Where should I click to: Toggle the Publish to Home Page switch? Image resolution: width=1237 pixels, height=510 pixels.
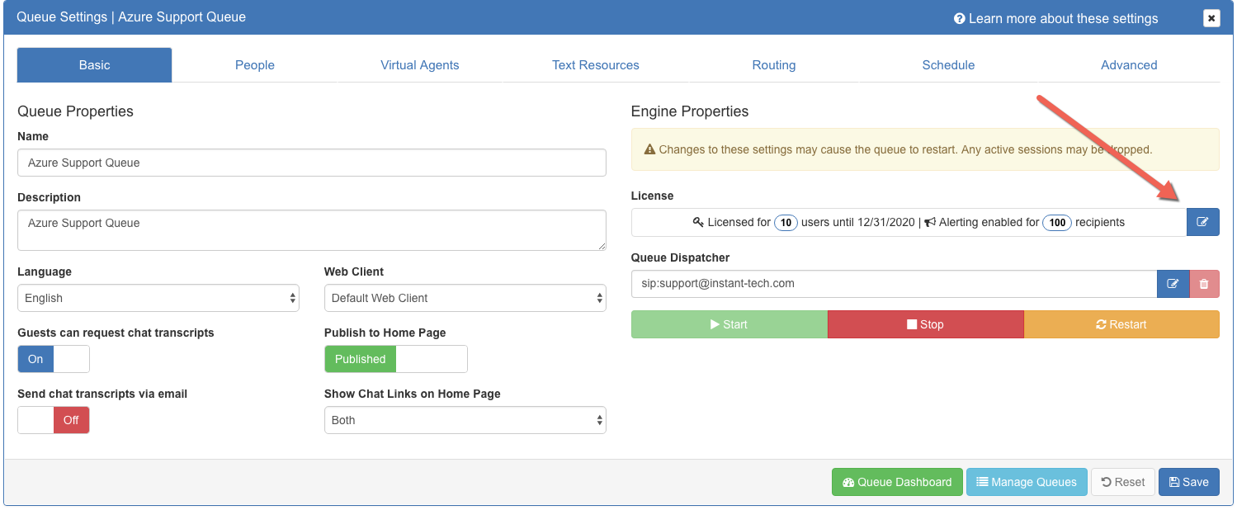pos(396,359)
